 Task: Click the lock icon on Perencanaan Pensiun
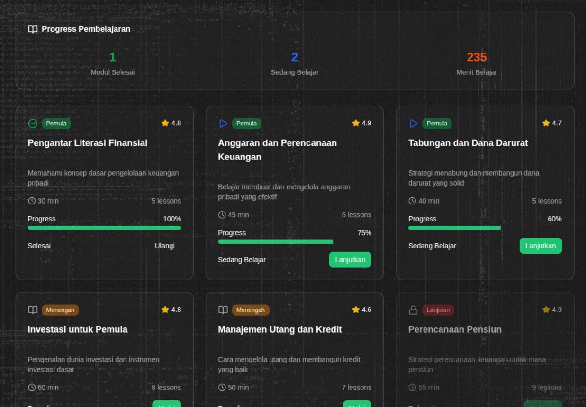414,310
